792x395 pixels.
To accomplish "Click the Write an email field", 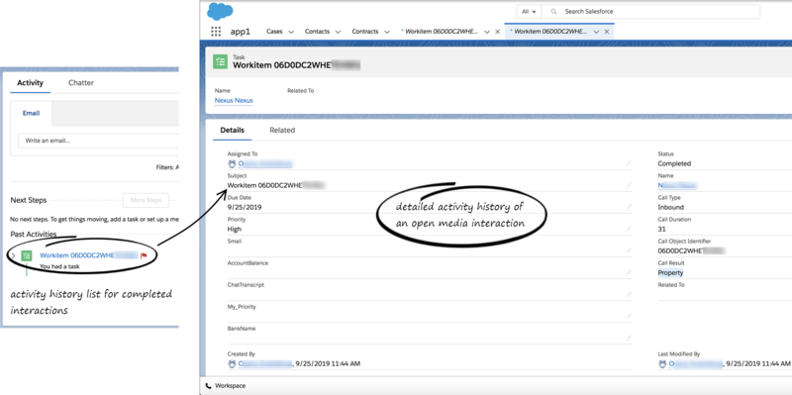I will (98, 141).
